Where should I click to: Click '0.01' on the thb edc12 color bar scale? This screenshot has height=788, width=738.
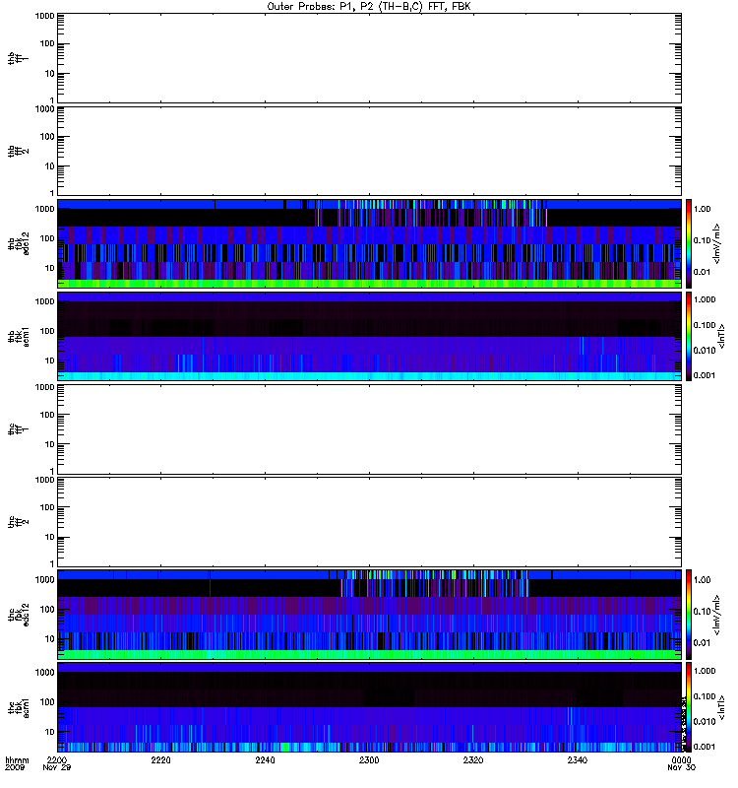702,272
